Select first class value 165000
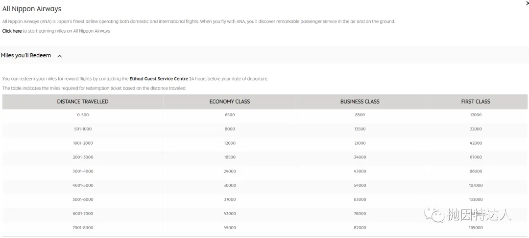Screen dimensions: 529x238 (476, 228)
